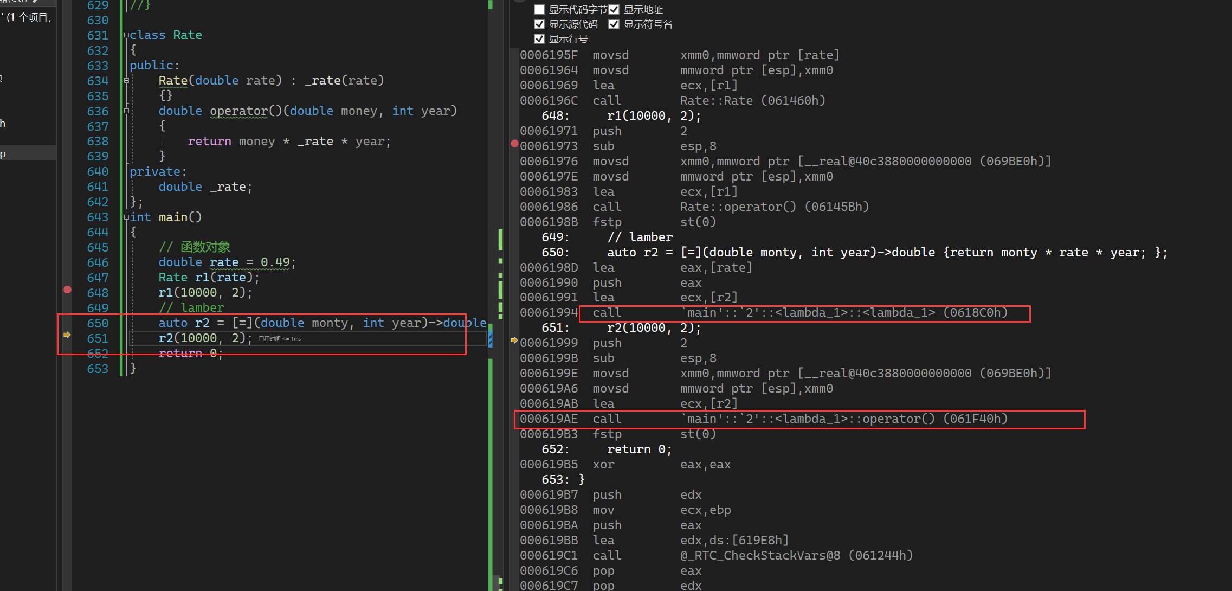Click 'fstp st(0)' at address 000619B3

[x=618, y=434]
